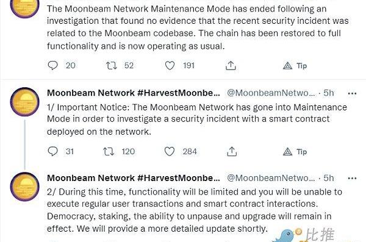Tip the author of the first tweet
Viewport: 366px width, 242px height.
click(295, 66)
